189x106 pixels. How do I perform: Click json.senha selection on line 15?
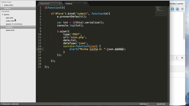(115, 49)
